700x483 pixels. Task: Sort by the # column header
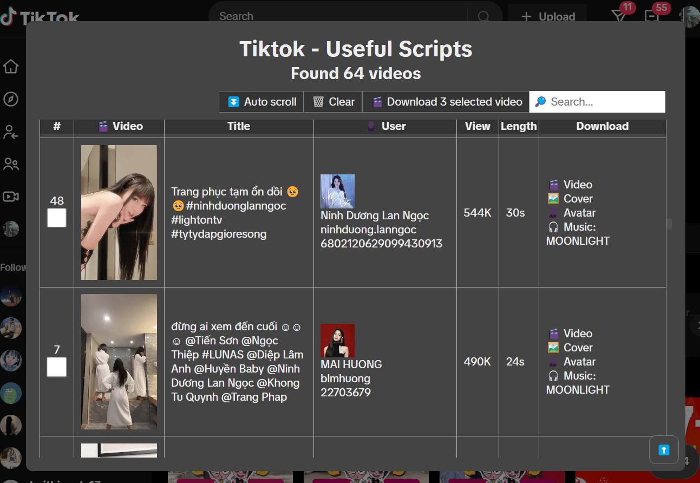point(57,126)
